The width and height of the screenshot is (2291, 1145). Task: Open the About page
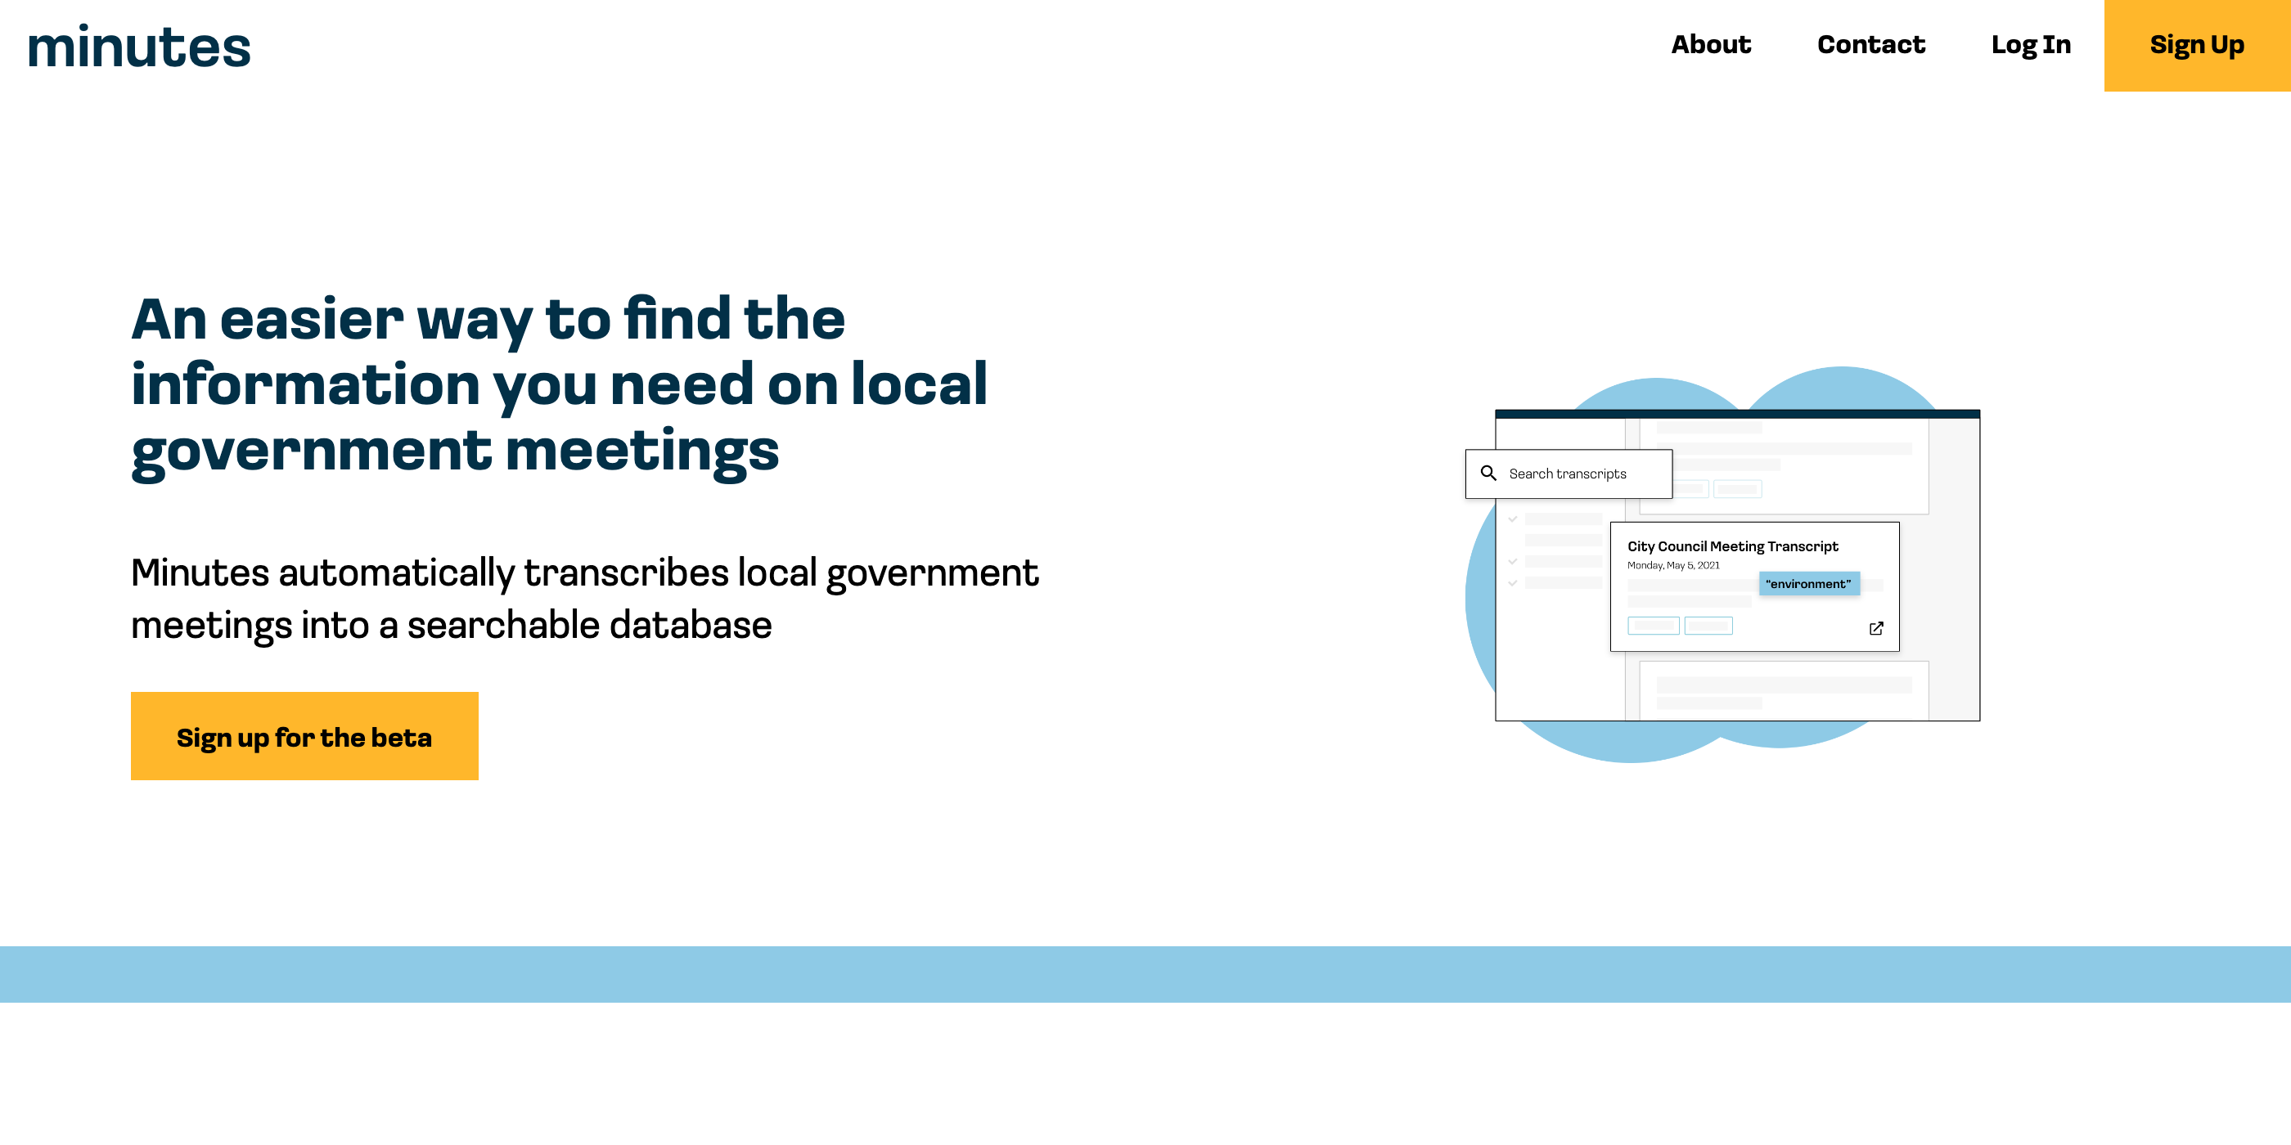[1710, 44]
